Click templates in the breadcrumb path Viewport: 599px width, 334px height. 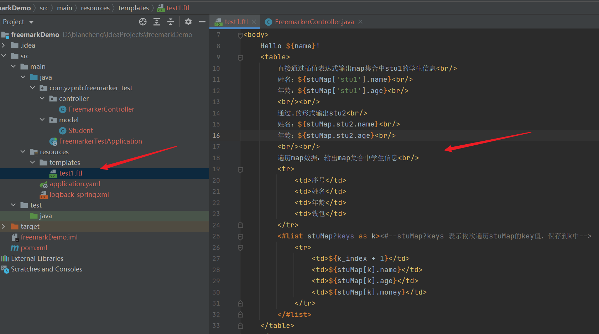134,8
